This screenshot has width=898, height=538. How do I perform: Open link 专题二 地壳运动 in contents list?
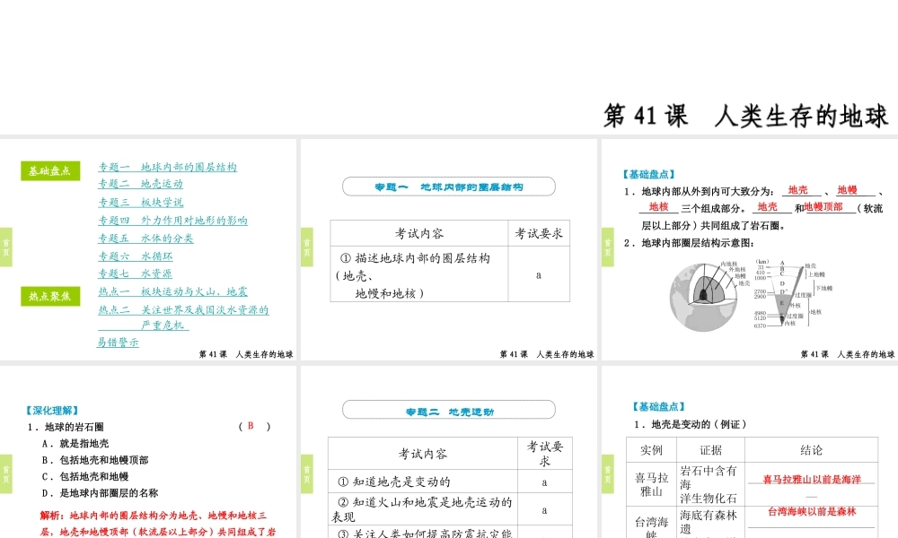140,184
